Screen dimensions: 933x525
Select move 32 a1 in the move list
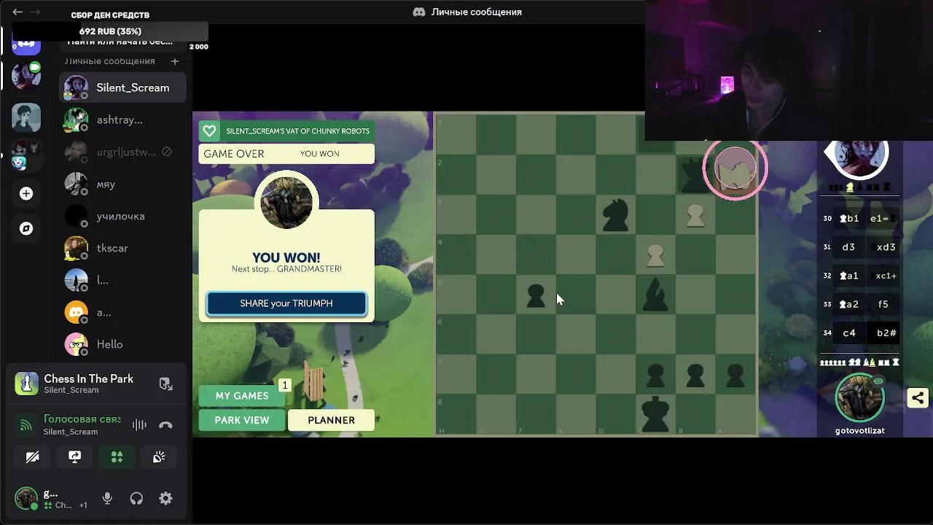click(x=848, y=276)
